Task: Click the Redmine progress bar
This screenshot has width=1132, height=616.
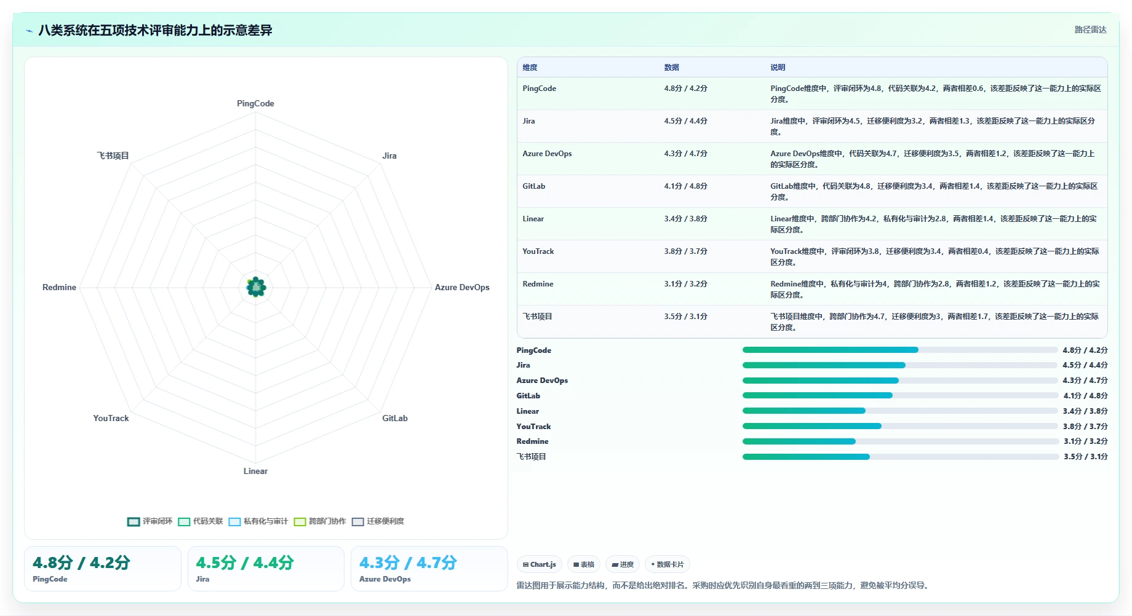Action: click(900, 441)
